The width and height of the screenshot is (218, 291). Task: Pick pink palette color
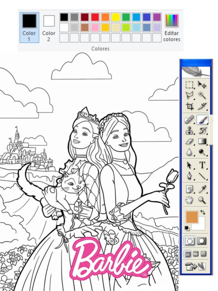pyautogui.click(x=95, y=27)
